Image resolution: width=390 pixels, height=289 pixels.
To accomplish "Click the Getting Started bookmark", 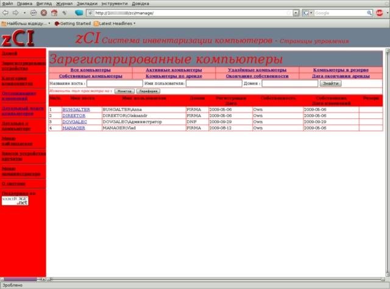I will [x=73, y=23].
